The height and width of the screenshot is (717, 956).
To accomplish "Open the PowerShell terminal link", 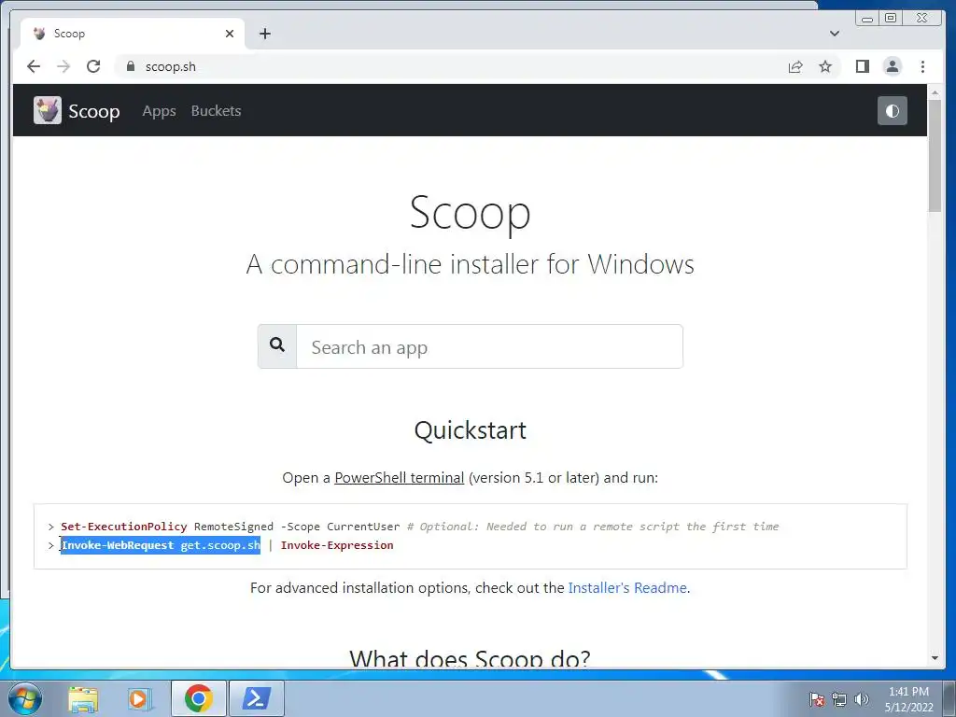I will 400,477.
